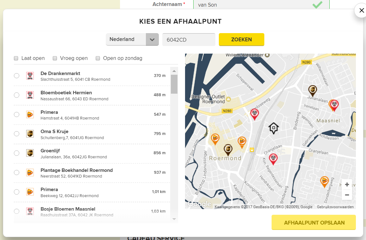Click PostNL logo of Plantage Boekhandel

(x=30, y=173)
